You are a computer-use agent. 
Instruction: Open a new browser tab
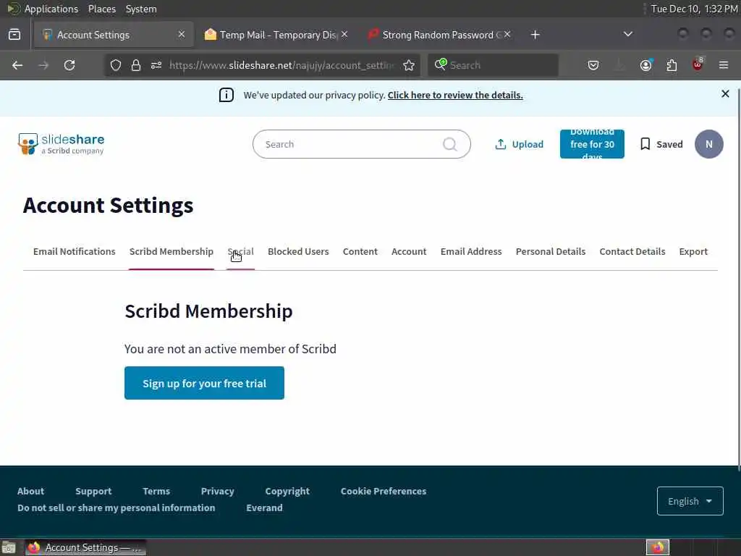[535, 35]
